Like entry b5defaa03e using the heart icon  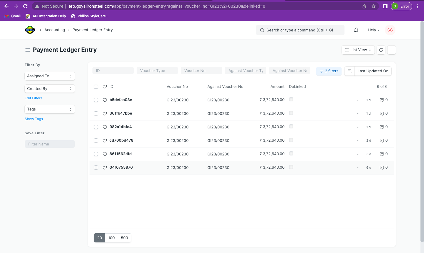click(x=105, y=100)
